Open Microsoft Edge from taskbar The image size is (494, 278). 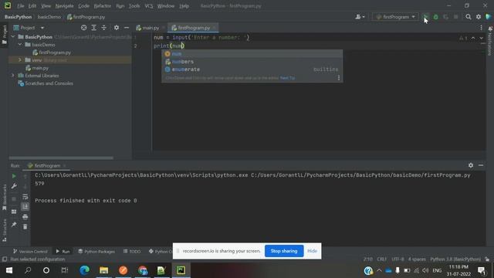point(84,270)
